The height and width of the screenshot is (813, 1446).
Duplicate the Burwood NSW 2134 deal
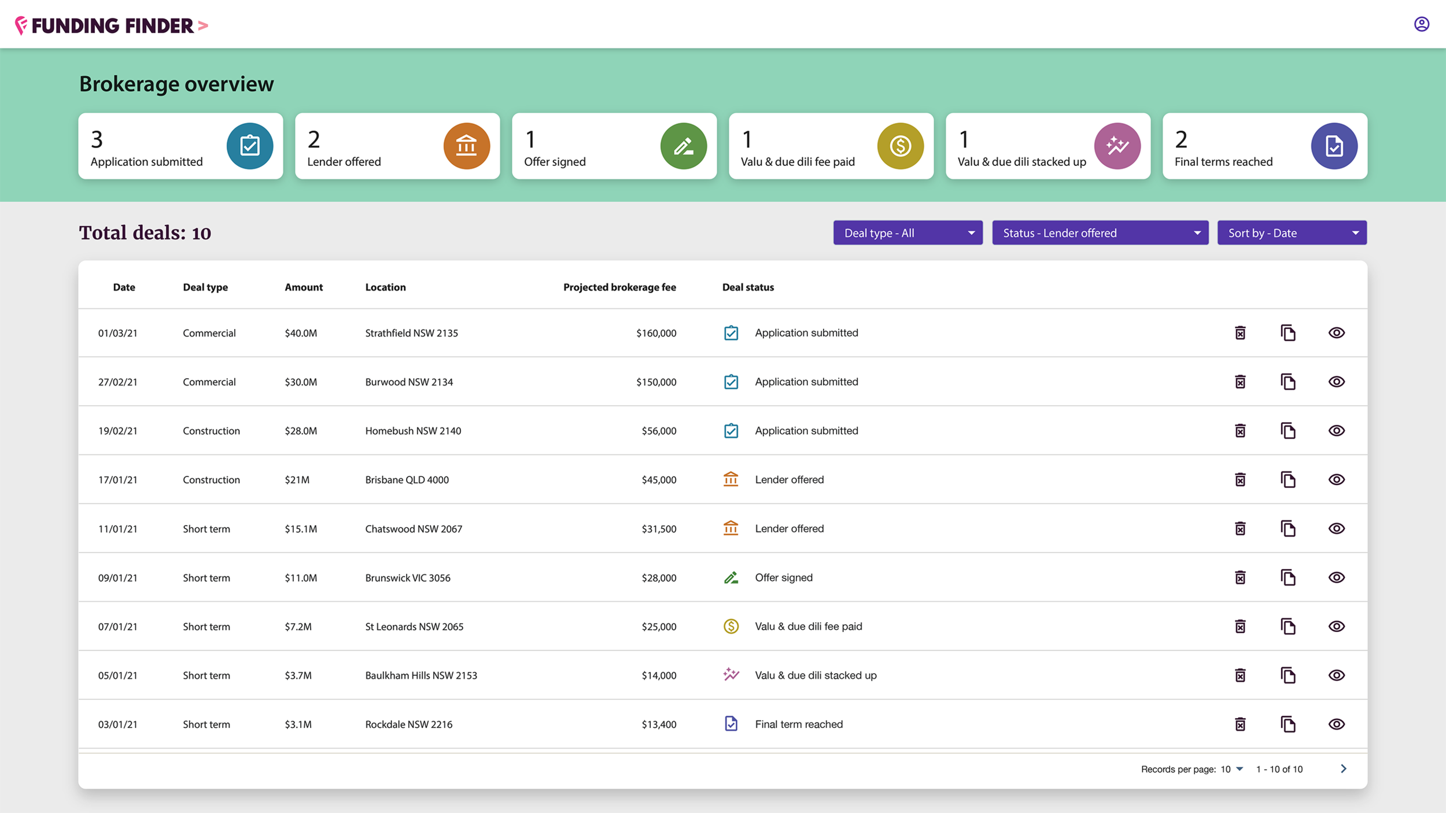(1288, 382)
